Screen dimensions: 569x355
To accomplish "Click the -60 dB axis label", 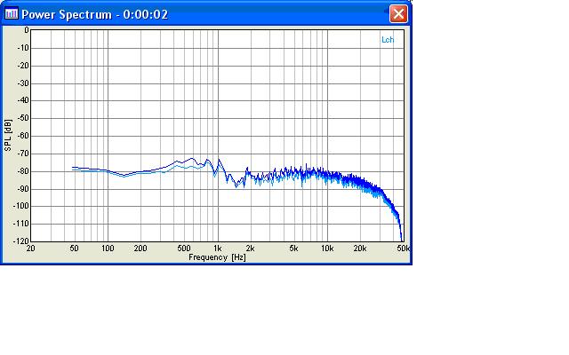I will pos(23,136).
